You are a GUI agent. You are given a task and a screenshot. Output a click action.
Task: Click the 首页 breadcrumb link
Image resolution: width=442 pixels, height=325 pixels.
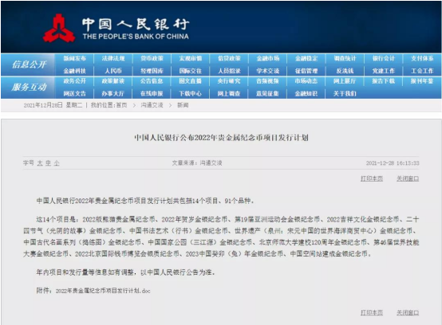[121, 105]
